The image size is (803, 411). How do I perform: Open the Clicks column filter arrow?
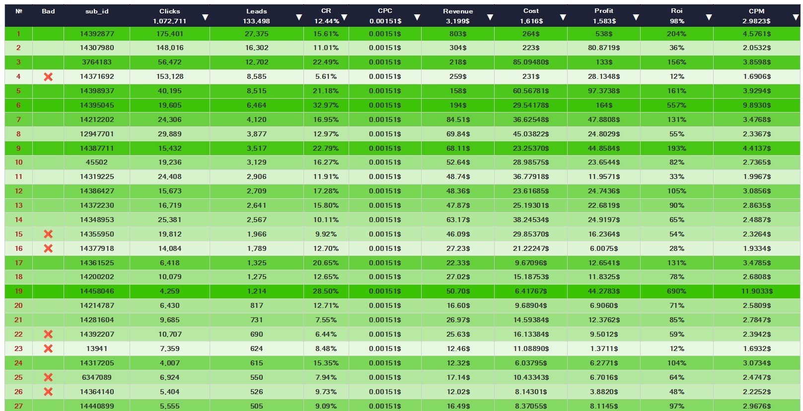[x=205, y=18]
